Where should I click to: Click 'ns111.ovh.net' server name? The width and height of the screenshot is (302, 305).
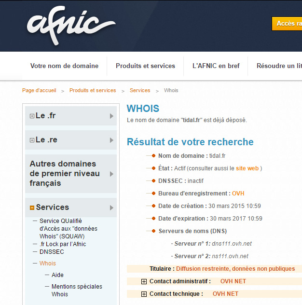coord(230,256)
